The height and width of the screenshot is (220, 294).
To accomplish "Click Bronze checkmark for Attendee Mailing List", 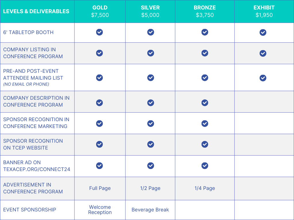I will pyautogui.click(x=205, y=78).
